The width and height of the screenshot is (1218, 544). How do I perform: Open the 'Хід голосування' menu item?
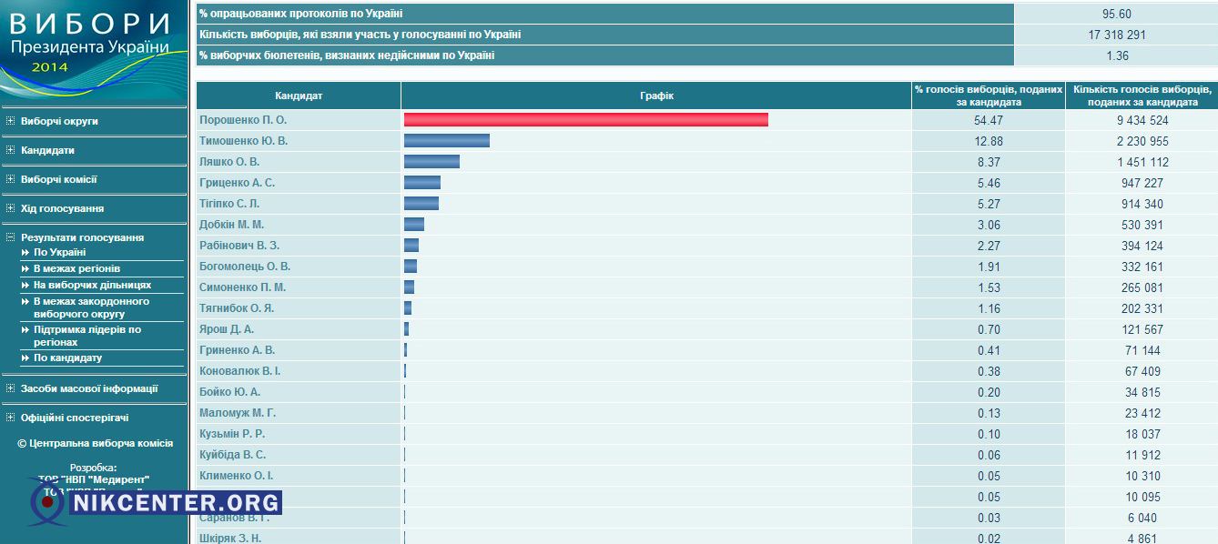tap(62, 208)
